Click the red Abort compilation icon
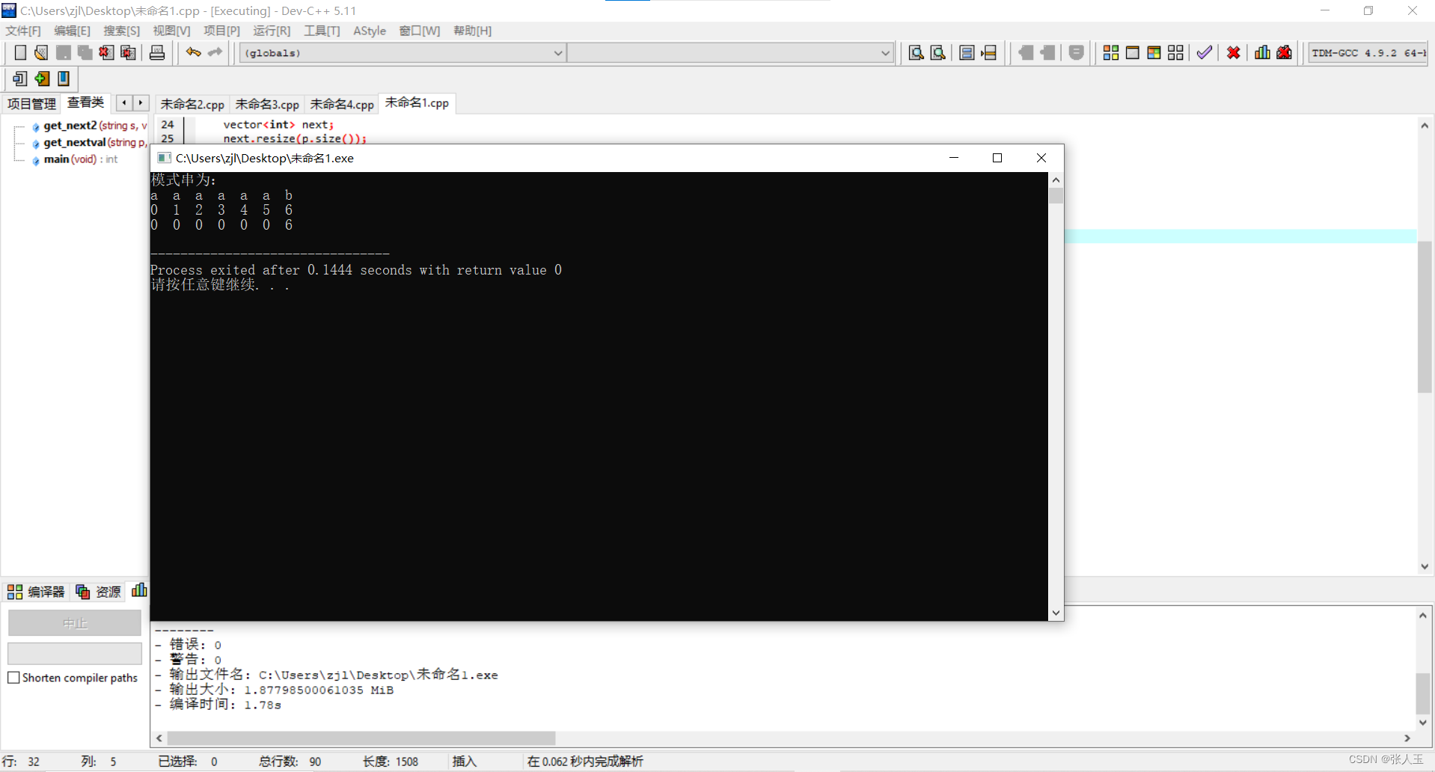1435x772 pixels. tap(1233, 52)
